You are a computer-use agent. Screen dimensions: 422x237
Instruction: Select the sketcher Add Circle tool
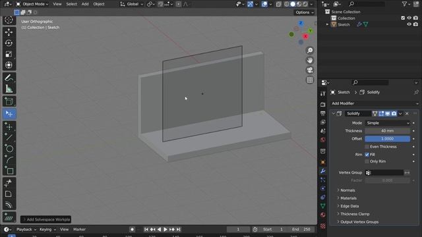click(9, 149)
